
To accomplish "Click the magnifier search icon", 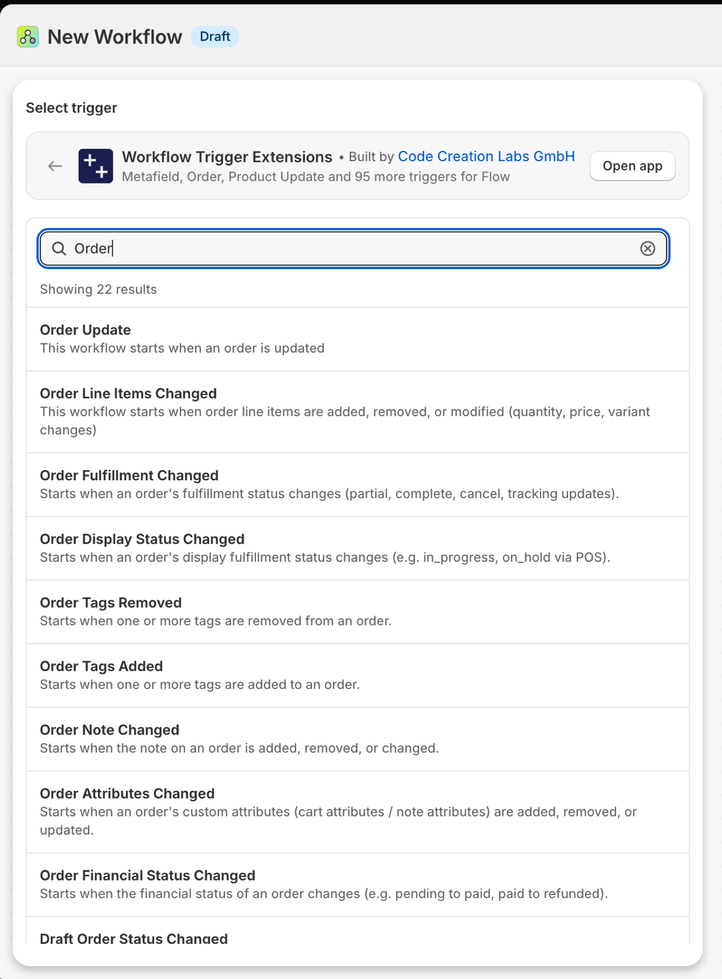I will click(x=59, y=248).
